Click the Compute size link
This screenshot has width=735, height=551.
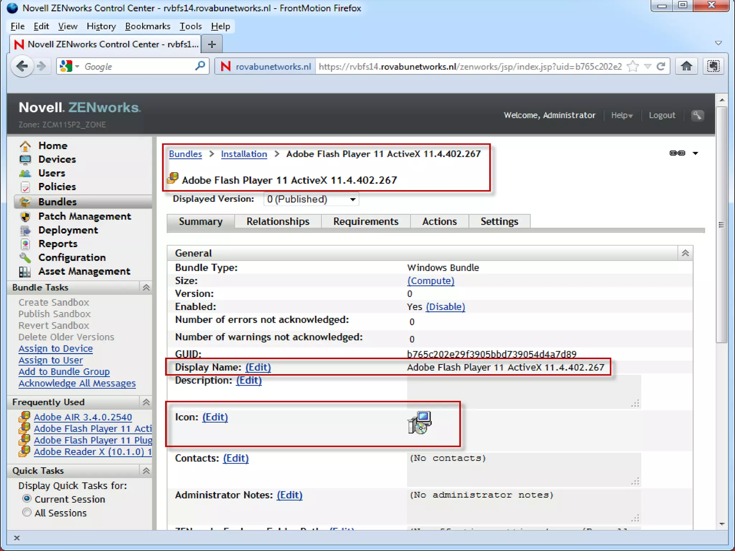click(431, 281)
